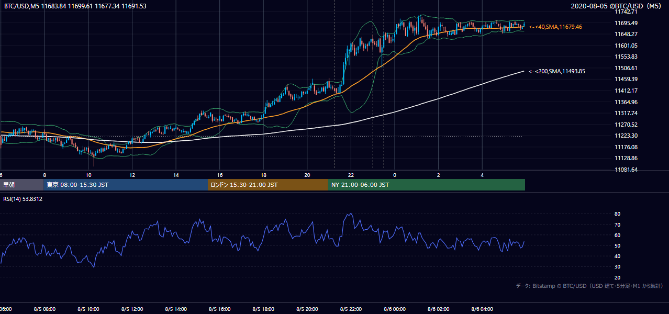669x314 pixels.
Task: Click RSI axis level 50
Action: pyautogui.click(x=618, y=245)
